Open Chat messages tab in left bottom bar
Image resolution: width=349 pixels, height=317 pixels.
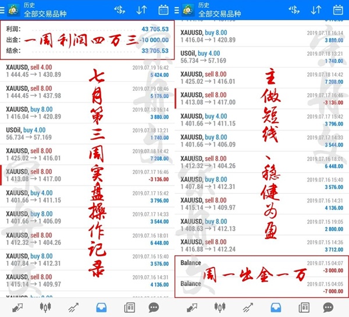coord(154,308)
